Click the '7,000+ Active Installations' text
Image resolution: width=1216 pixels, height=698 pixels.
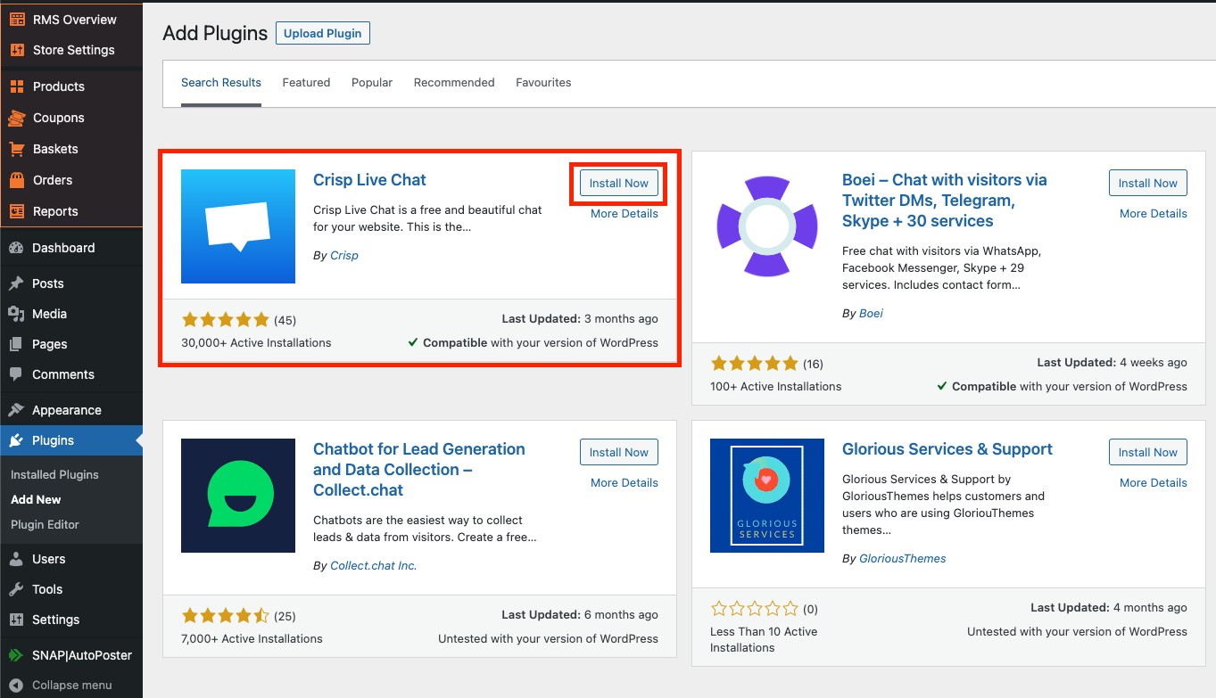[x=252, y=639]
